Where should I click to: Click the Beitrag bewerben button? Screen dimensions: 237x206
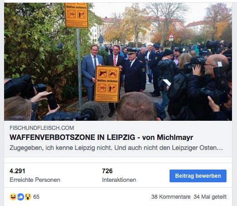(x=198, y=176)
